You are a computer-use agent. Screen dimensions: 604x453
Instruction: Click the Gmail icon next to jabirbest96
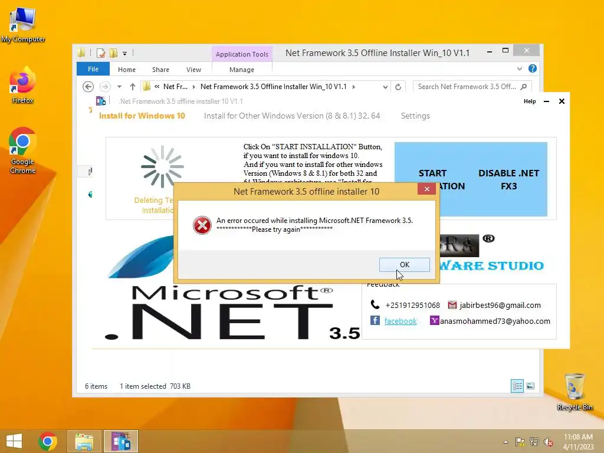[452, 305]
